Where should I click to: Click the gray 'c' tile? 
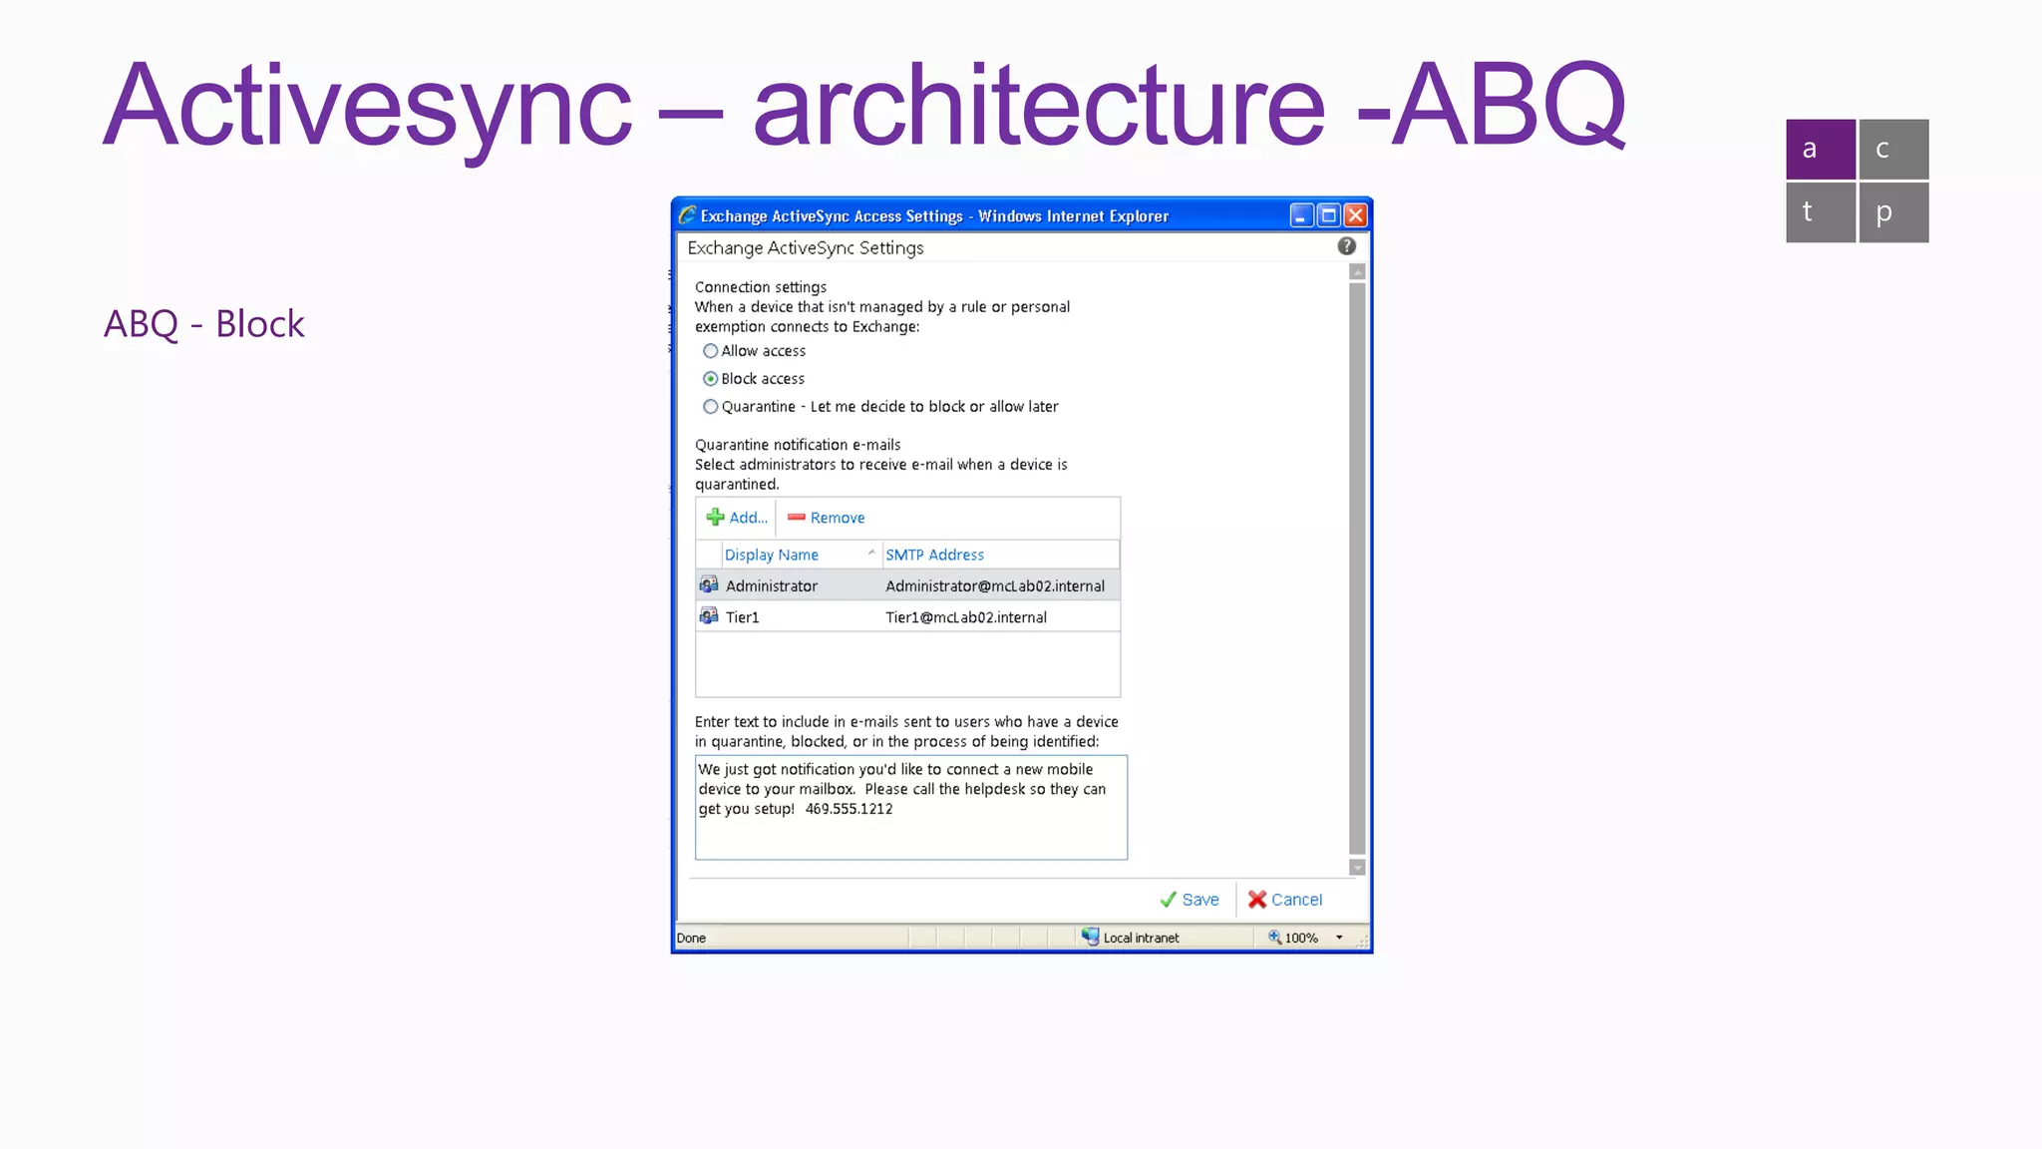(1893, 150)
